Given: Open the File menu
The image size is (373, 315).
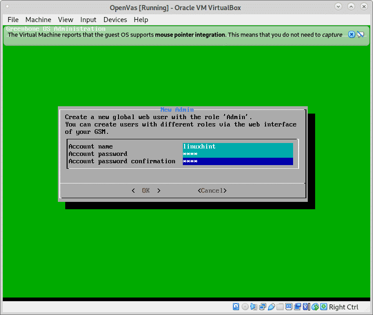Looking at the screenshot, I should point(13,20).
